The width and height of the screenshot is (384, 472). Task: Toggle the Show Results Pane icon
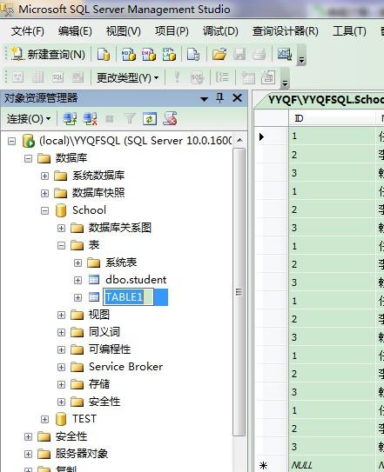click(x=77, y=77)
